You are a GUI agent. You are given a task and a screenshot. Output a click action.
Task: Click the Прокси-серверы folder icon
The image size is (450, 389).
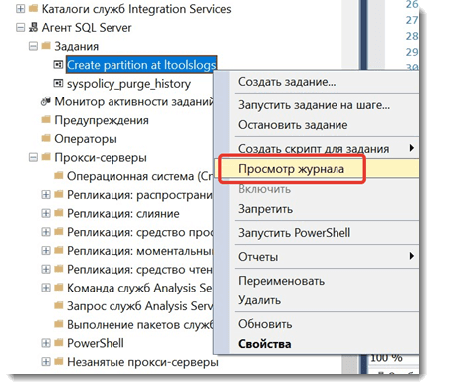click(46, 156)
